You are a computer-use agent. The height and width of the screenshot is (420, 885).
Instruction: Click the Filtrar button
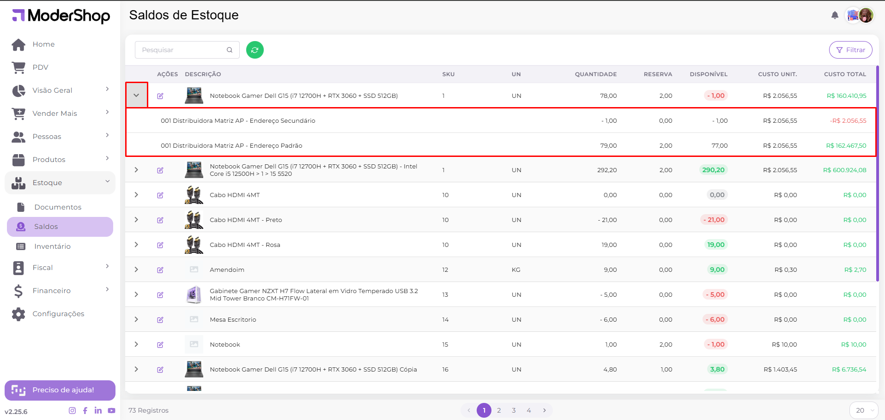click(x=850, y=50)
